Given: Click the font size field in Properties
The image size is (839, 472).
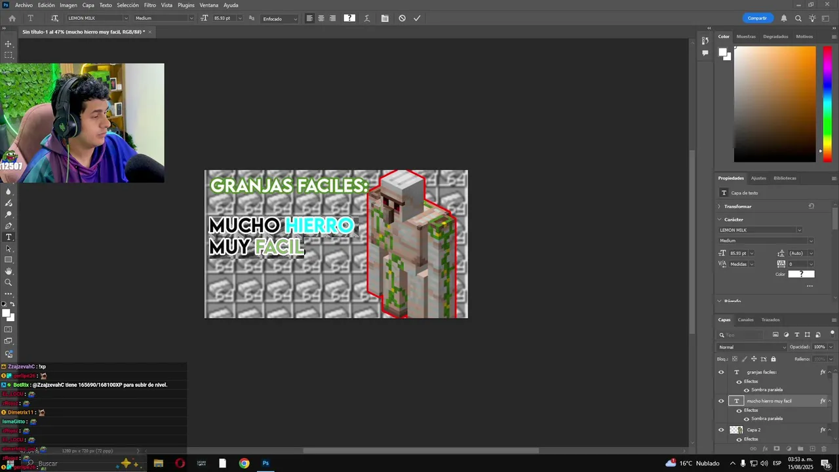Looking at the screenshot, I should (738, 253).
